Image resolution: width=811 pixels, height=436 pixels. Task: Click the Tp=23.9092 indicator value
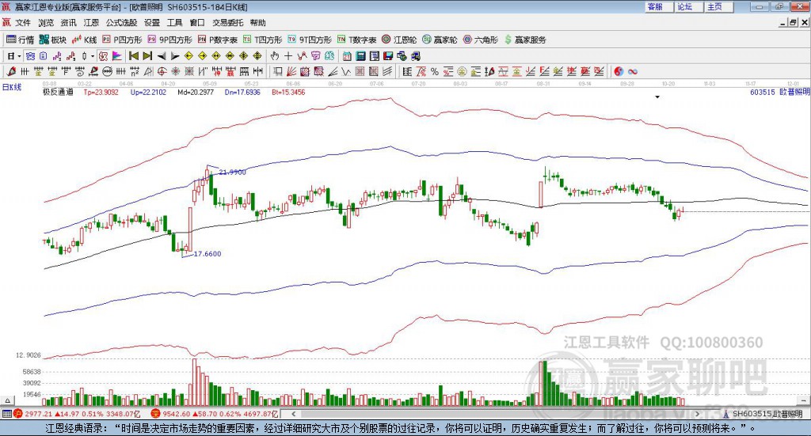coord(101,92)
